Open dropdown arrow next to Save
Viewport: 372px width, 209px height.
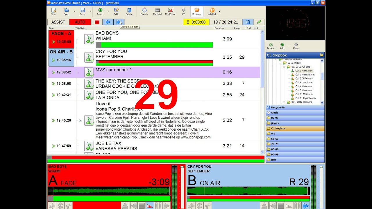tap(90, 12)
